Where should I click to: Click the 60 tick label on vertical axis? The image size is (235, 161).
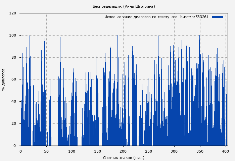(14, 79)
